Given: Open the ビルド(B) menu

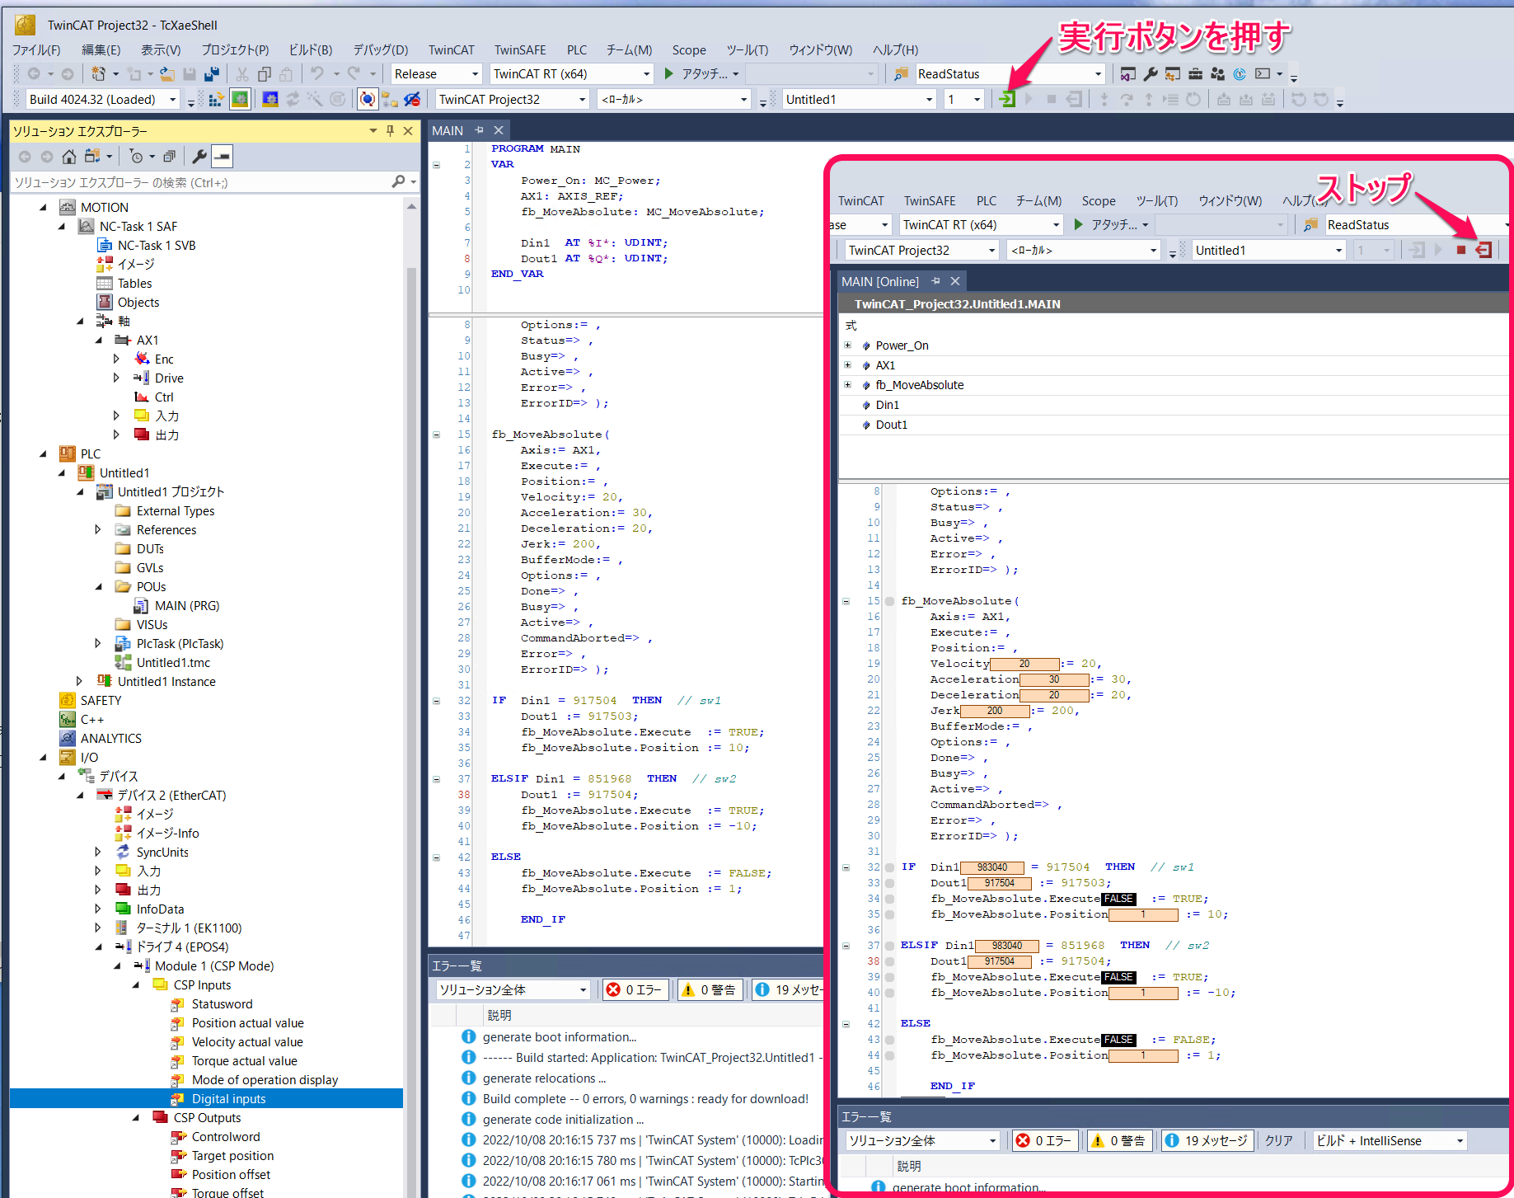Looking at the screenshot, I should 310,49.
